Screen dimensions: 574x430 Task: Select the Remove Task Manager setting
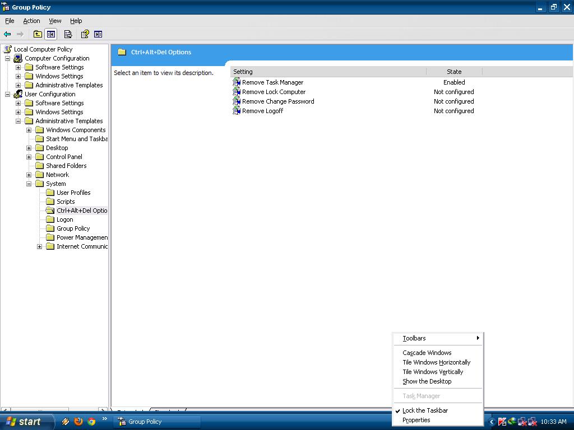tap(272, 82)
